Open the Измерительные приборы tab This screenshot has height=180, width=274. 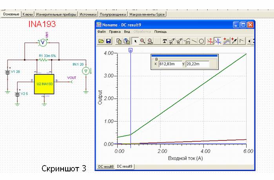point(56,14)
